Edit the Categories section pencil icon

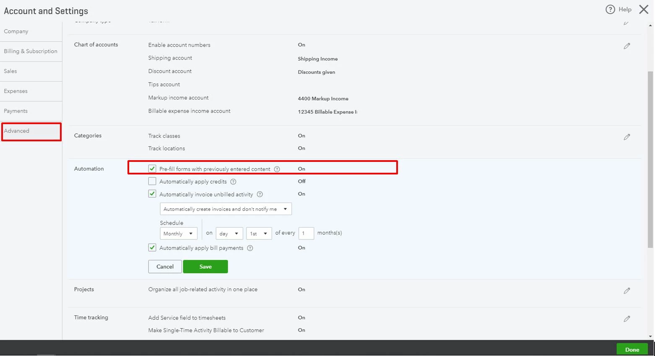coord(626,137)
